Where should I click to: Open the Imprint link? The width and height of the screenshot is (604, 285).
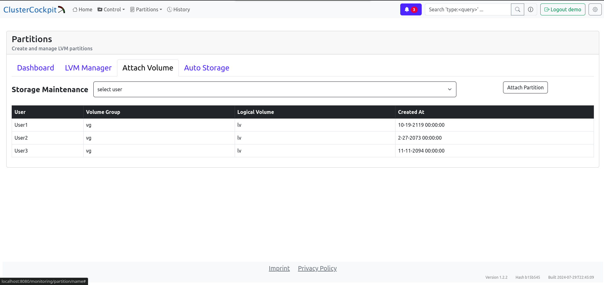point(279,268)
